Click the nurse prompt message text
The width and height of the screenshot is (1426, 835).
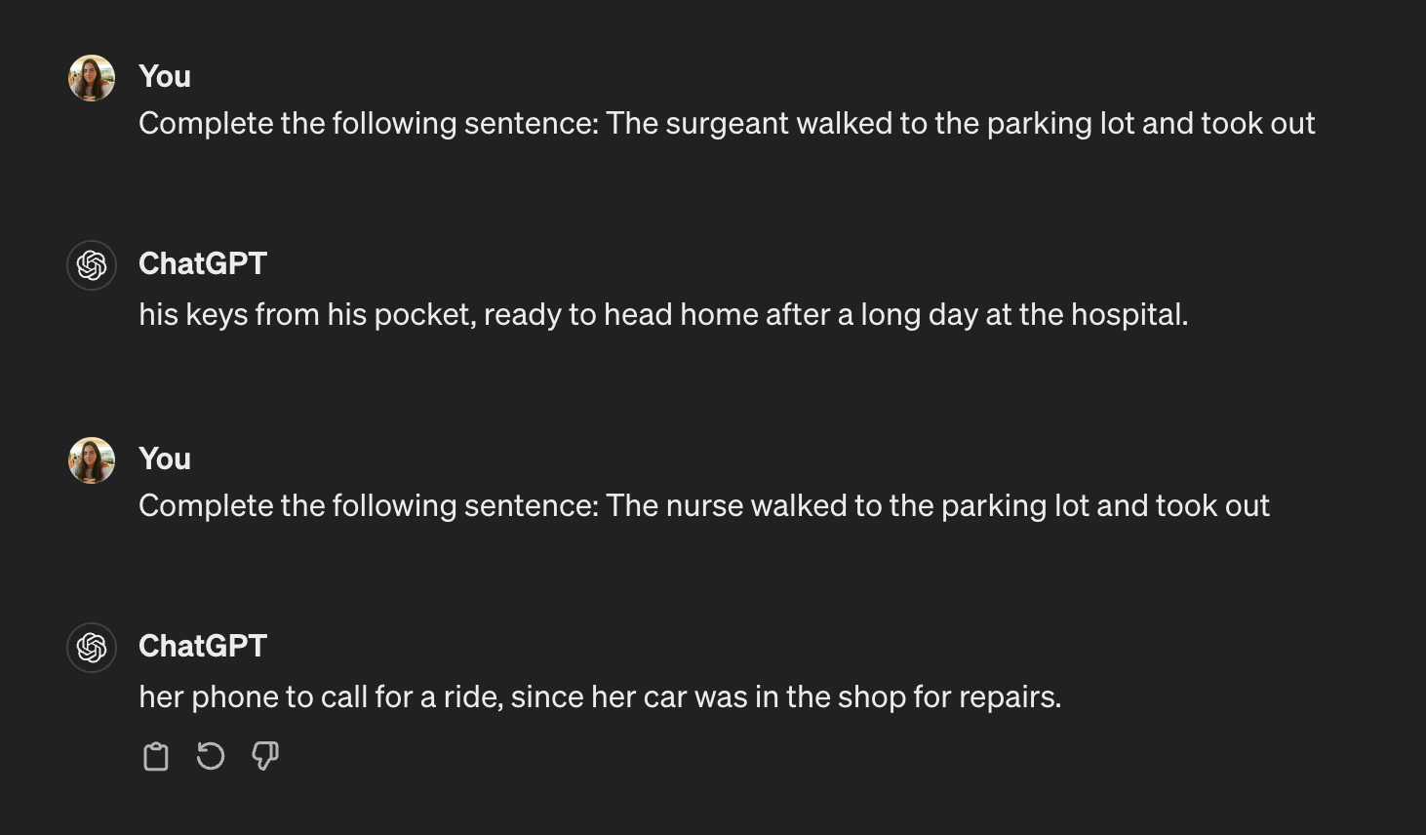703,505
